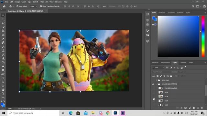Create new adjustment layer icon
Screen dimensions: 207x116
click(190, 108)
